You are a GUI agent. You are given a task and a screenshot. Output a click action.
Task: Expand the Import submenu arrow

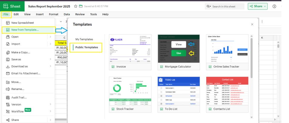(50, 44)
